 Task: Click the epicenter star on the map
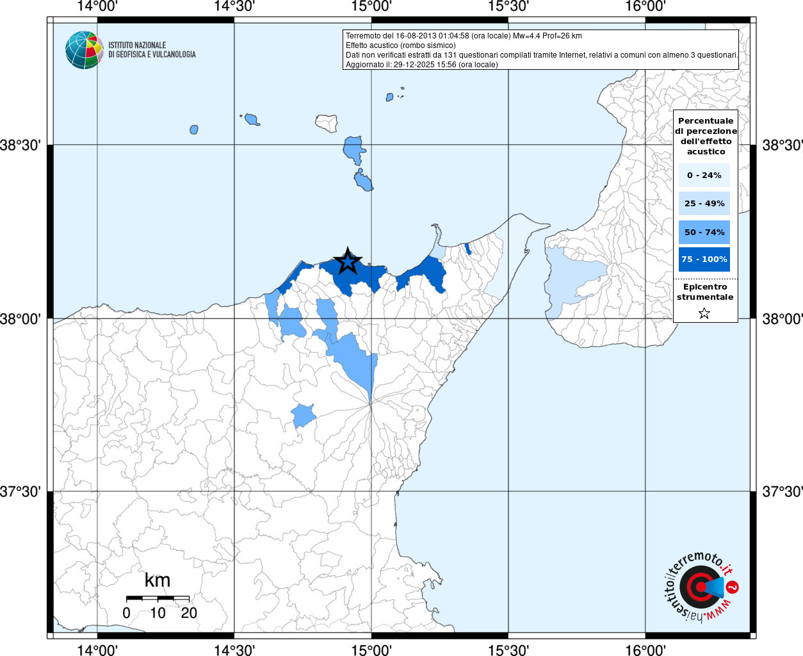(x=347, y=261)
